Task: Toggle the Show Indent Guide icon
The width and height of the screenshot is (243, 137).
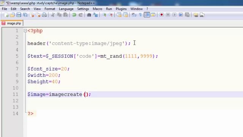Action: point(147,15)
